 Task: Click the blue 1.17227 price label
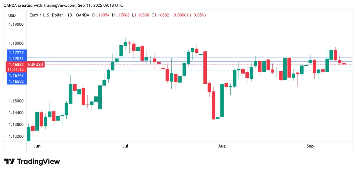tap(16, 53)
